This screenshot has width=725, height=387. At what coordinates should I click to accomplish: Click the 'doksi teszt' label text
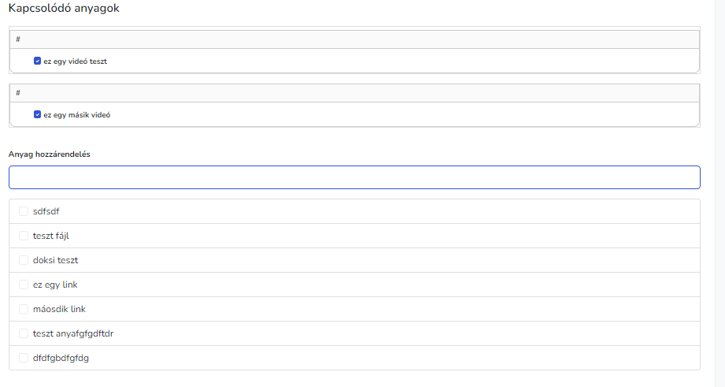[55, 260]
